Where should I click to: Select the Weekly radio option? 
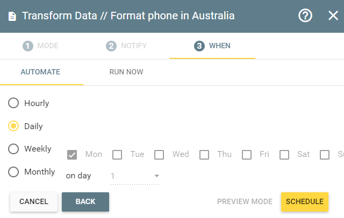pos(13,149)
